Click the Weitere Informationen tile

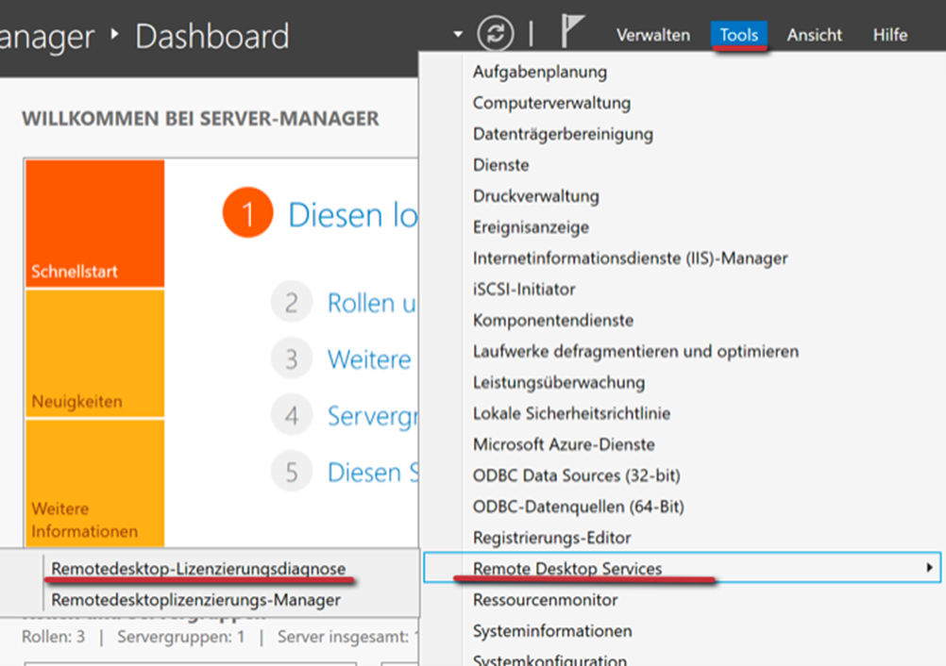pyautogui.click(x=94, y=483)
